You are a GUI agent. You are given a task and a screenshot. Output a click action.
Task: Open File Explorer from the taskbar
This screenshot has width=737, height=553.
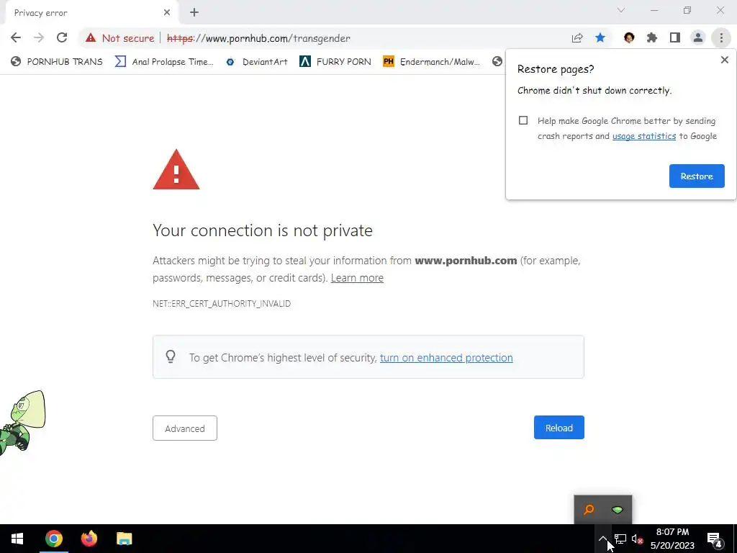(x=124, y=539)
